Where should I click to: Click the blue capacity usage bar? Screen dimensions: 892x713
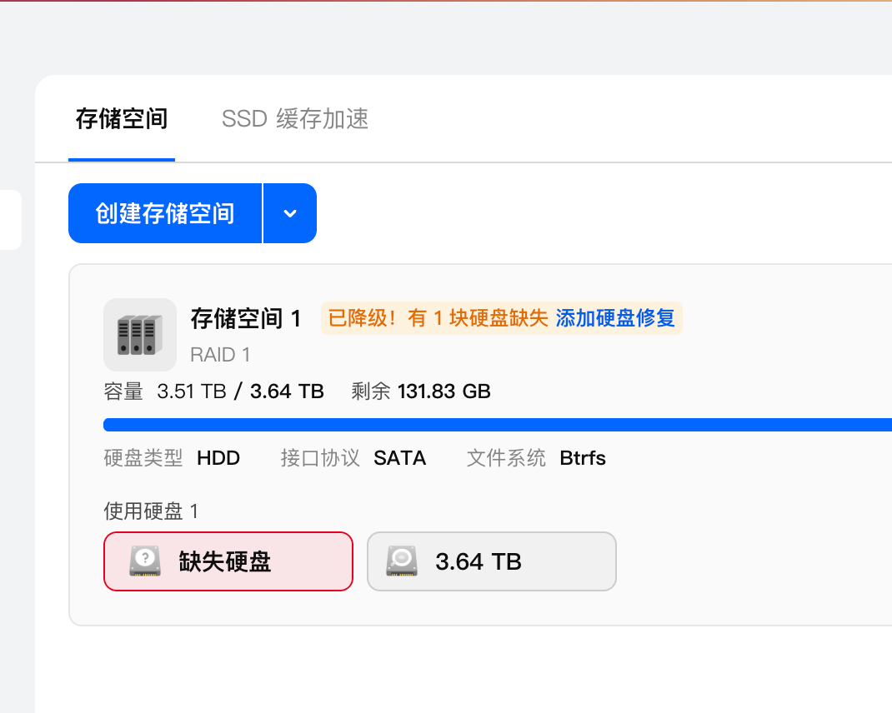(497, 425)
